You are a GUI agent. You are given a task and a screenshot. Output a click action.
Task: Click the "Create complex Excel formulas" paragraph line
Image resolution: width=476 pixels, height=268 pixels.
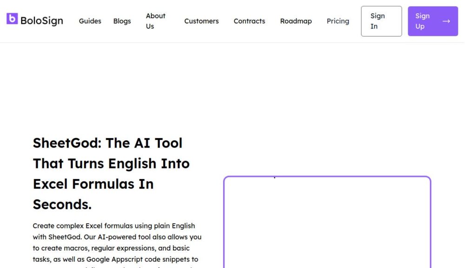(114, 226)
